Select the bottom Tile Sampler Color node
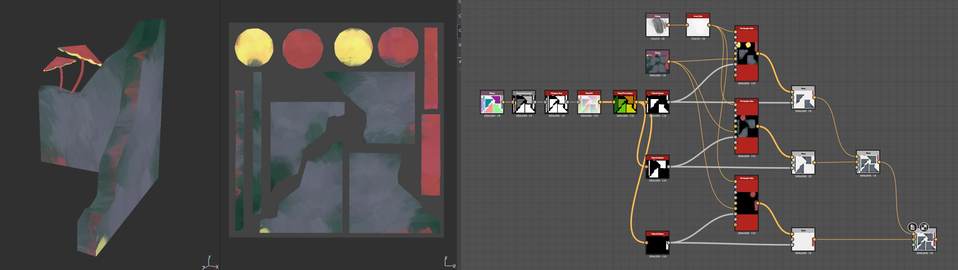The width and height of the screenshot is (958, 270). coord(746,203)
